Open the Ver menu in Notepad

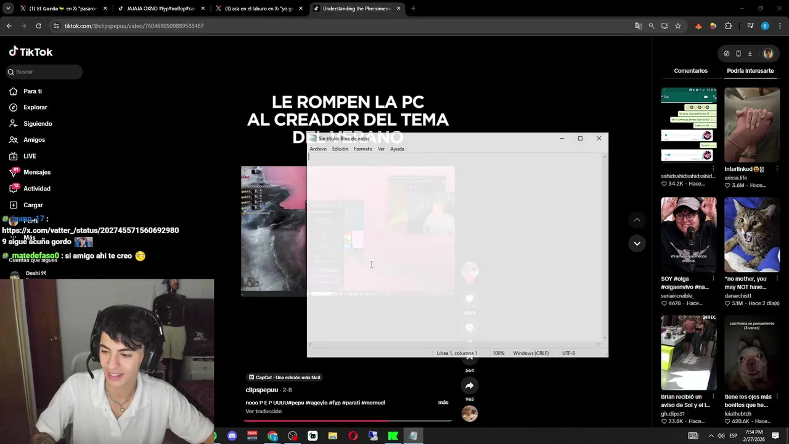(381, 149)
